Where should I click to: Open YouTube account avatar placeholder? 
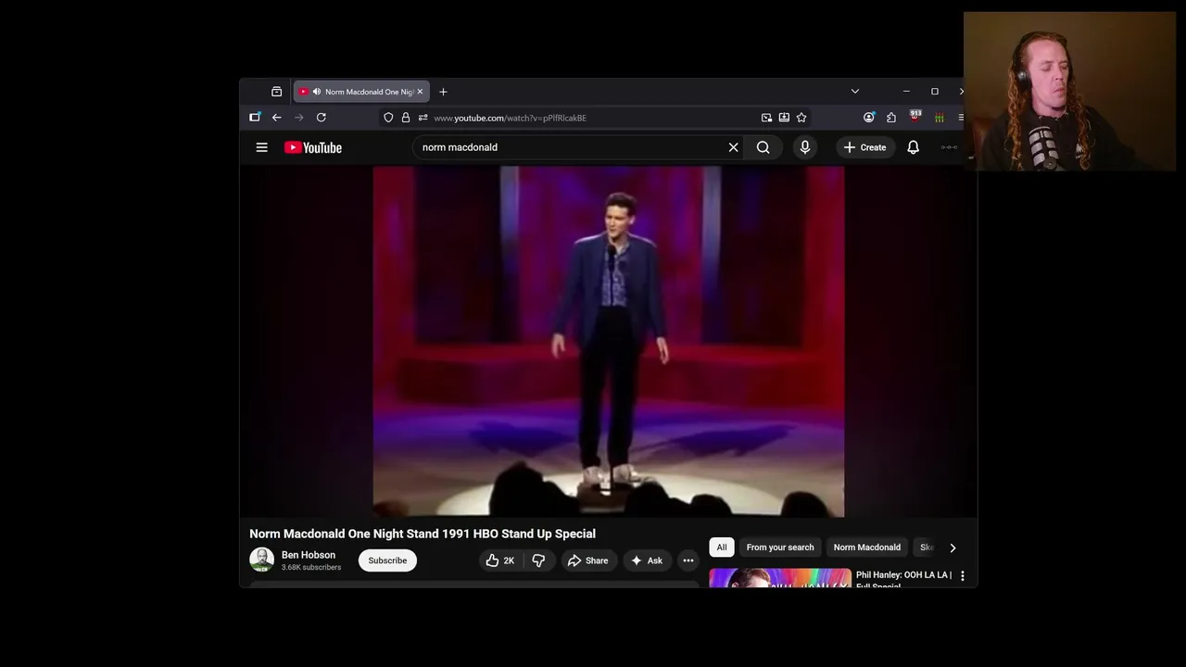tap(949, 147)
